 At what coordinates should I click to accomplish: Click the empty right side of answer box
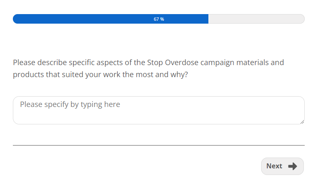coord(249,110)
